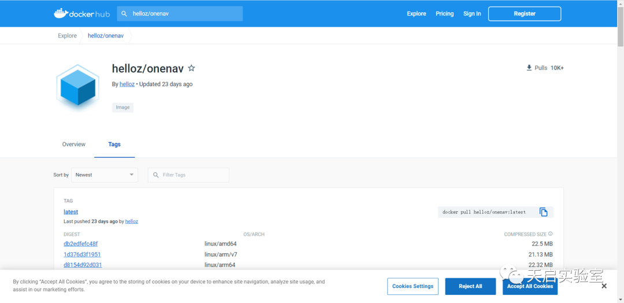The width and height of the screenshot is (624, 303).
Task: Click the Filter Tags magnifier icon
Action: 155,175
